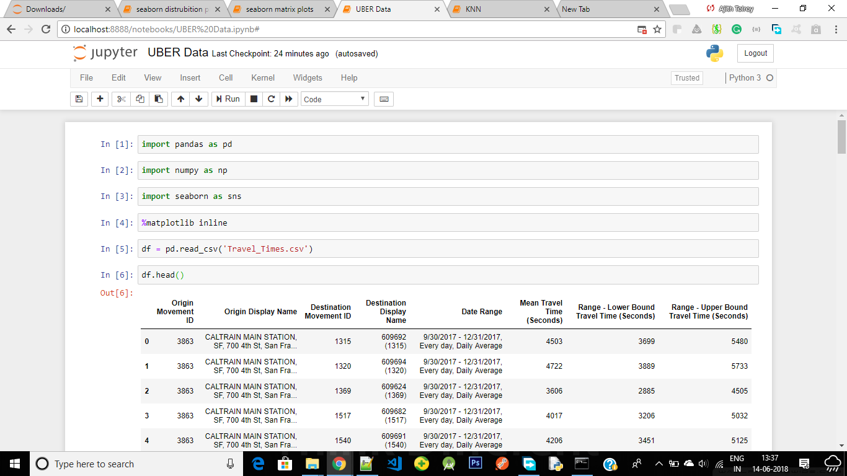Image resolution: width=847 pixels, height=476 pixels.
Task: Insert a new cell below using the plus icon
Action: 99,99
